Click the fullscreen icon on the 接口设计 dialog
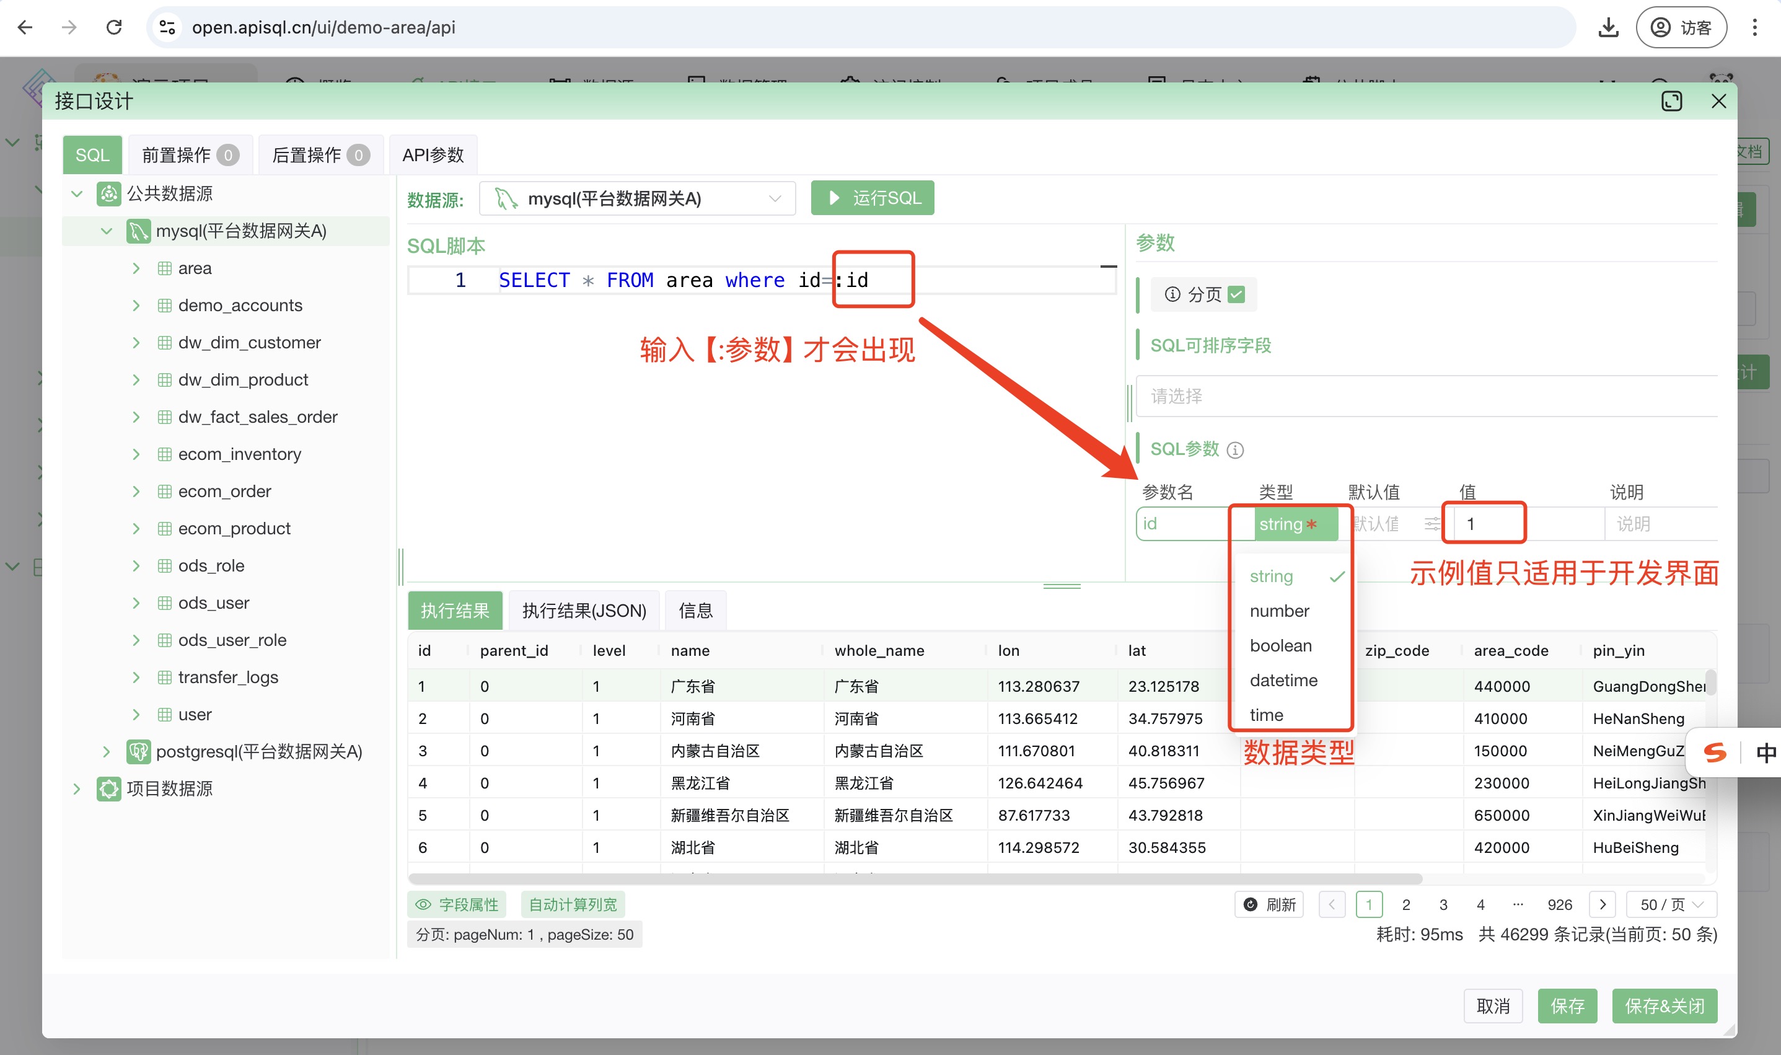The width and height of the screenshot is (1781, 1055). (x=1671, y=101)
